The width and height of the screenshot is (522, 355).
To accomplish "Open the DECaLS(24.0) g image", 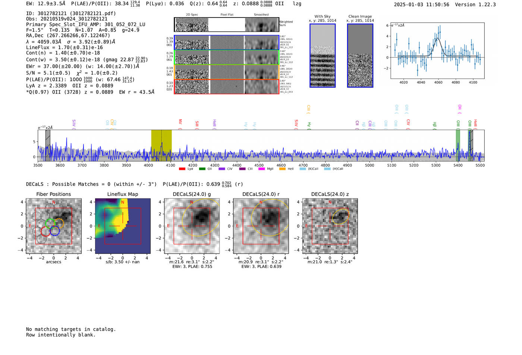I will [192, 226].
